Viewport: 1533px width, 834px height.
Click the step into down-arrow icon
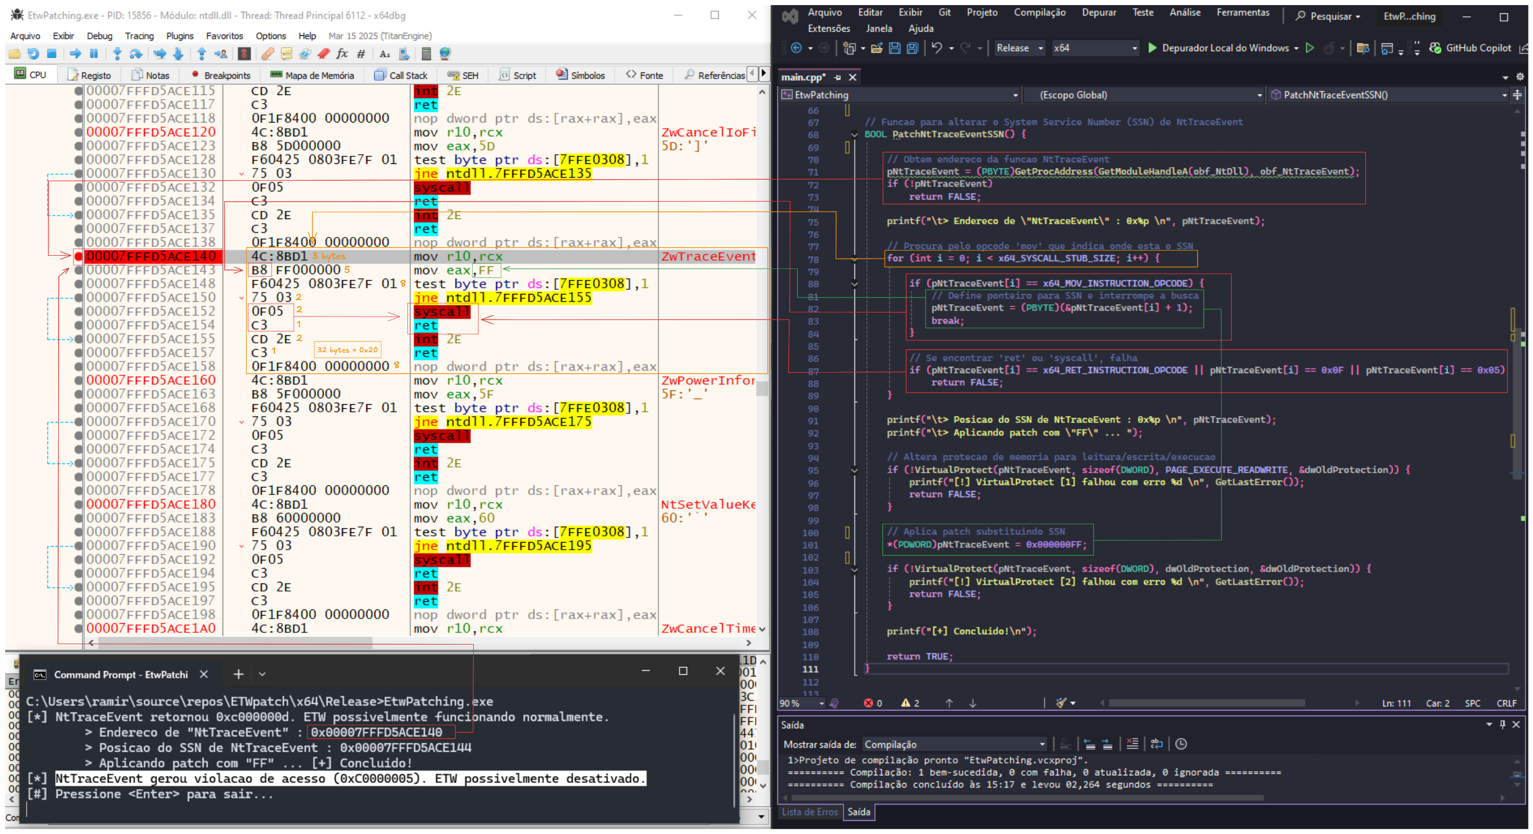click(x=117, y=54)
